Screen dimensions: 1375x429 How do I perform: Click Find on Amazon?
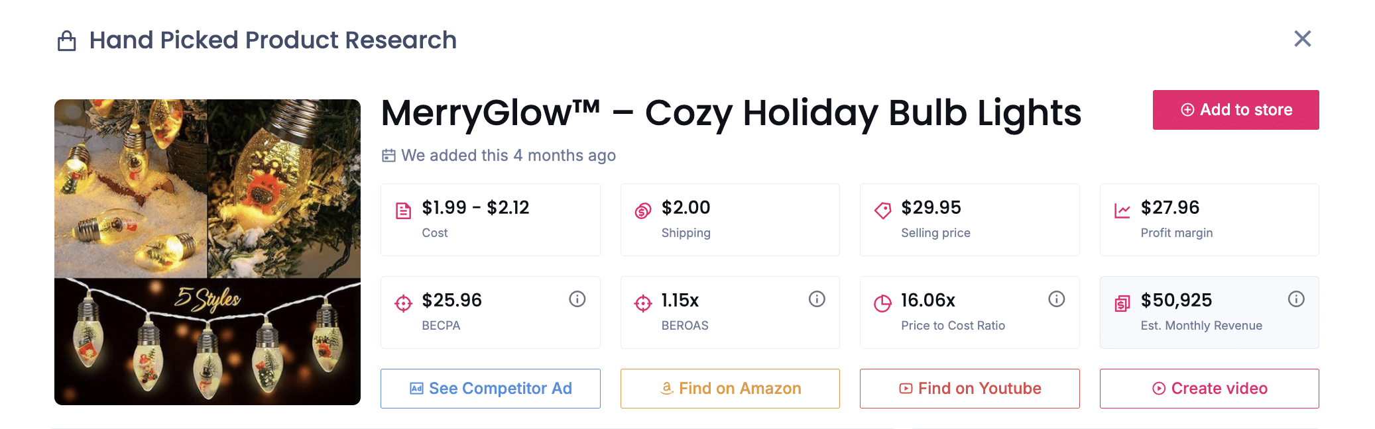click(x=729, y=389)
